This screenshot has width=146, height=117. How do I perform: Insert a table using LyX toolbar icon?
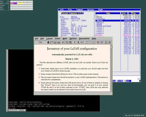click(x=109, y=42)
